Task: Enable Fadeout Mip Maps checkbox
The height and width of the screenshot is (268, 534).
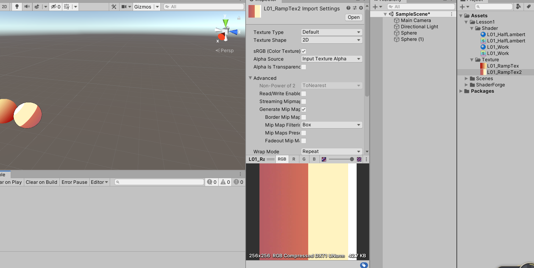Action: pos(303,141)
